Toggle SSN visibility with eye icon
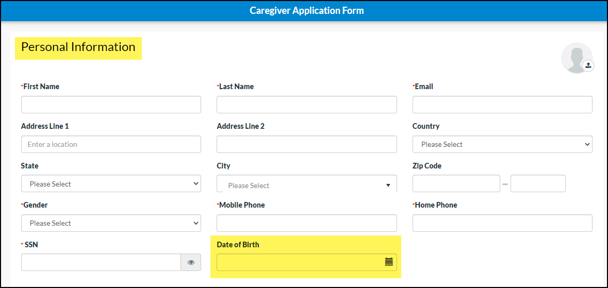This screenshot has height=288, width=608. coord(191,262)
